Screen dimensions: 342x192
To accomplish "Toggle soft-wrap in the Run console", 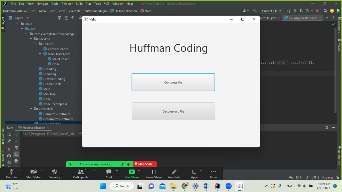I will pyautogui.click(x=16, y=148).
